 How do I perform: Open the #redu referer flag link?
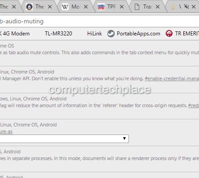(194, 105)
